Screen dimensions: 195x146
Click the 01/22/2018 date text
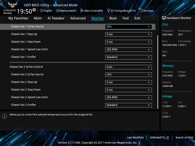(9, 11)
